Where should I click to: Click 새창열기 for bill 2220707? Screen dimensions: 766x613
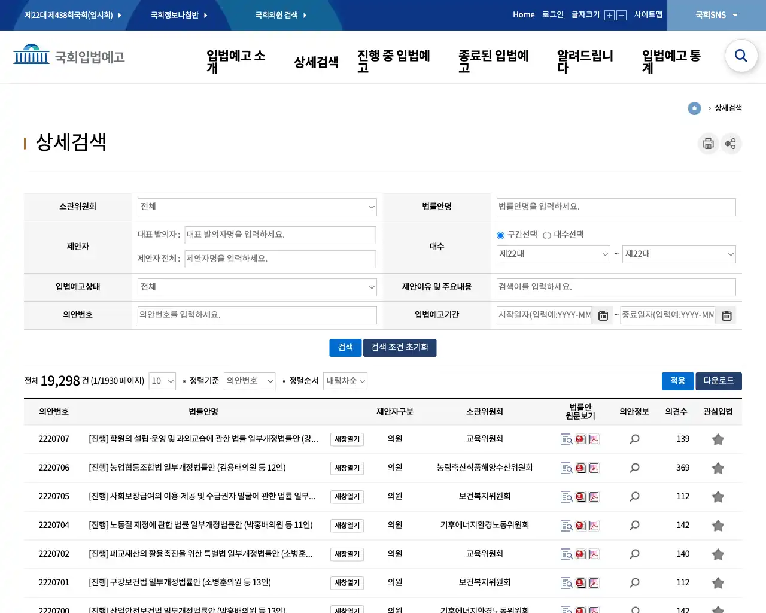347,439
